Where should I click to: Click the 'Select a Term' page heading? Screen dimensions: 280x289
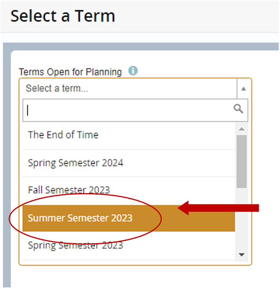click(63, 16)
